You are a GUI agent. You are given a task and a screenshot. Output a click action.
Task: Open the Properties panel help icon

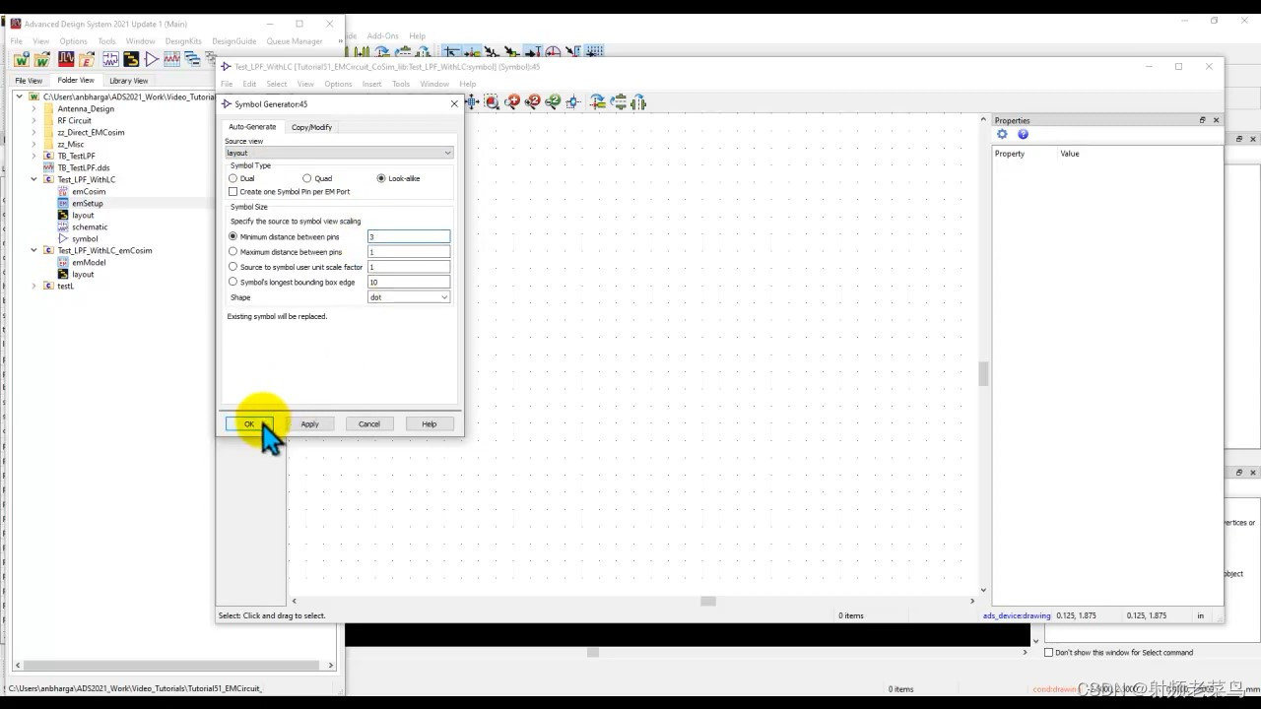coord(1023,134)
